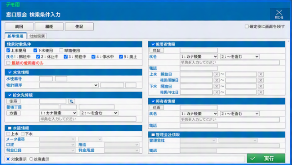The height and width of the screenshot is (165, 292).
Task: Clear the 上水 精算/閉栓日 start date
Action: click(216, 80)
